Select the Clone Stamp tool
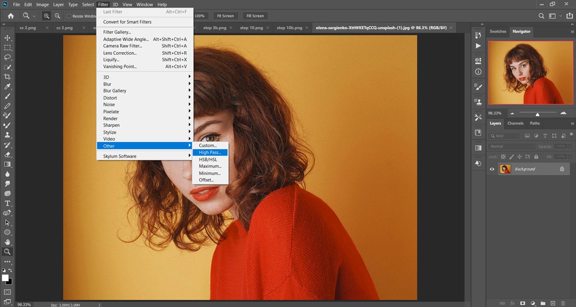This screenshot has width=576, height=307. (7, 135)
